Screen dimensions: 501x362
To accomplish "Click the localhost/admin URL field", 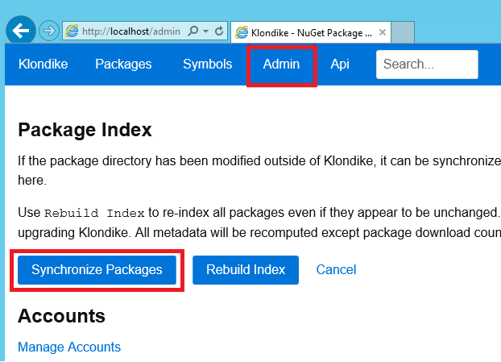I will click(x=131, y=31).
